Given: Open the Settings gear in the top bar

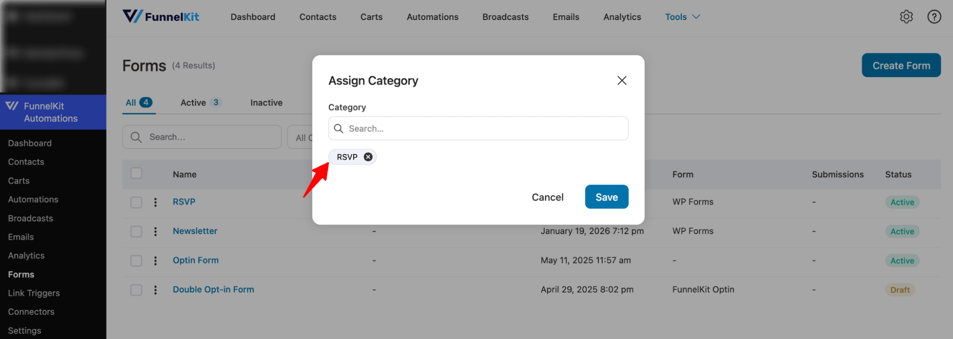Looking at the screenshot, I should click(x=906, y=17).
